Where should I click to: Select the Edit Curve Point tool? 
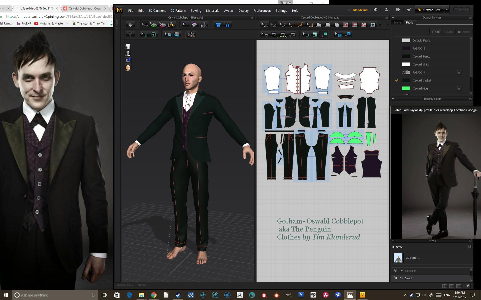click(x=291, y=25)
